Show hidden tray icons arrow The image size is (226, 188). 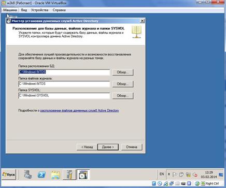(169, 175)
